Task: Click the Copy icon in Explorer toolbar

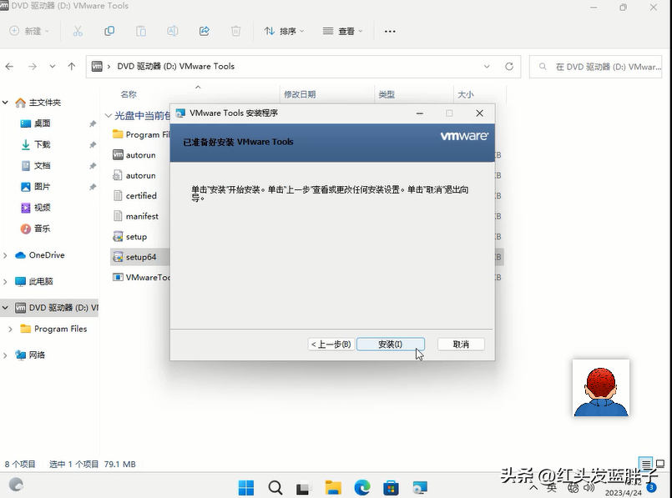Action: (109, 31)
